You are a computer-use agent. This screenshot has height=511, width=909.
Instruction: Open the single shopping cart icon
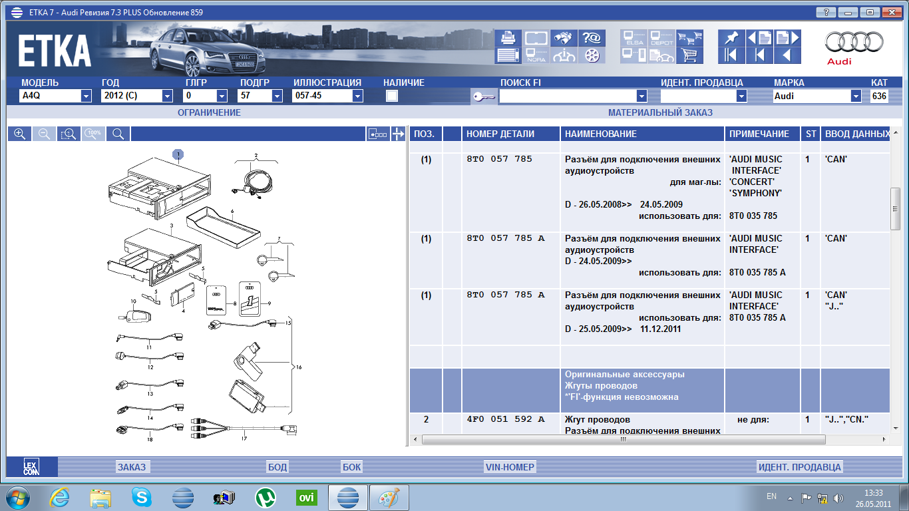coord(689,55)
